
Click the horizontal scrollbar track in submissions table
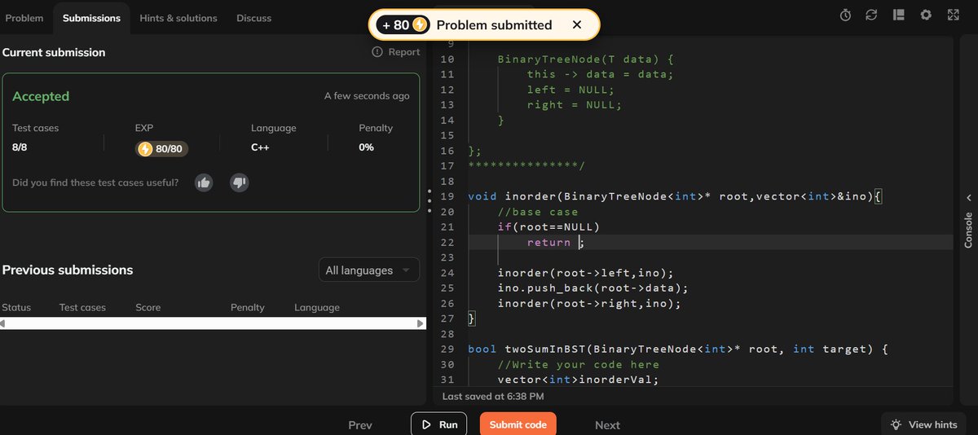[212, 323]
